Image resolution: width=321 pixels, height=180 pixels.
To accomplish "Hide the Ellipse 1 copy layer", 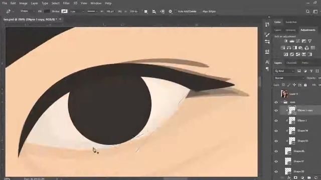I will pos(276,110).
